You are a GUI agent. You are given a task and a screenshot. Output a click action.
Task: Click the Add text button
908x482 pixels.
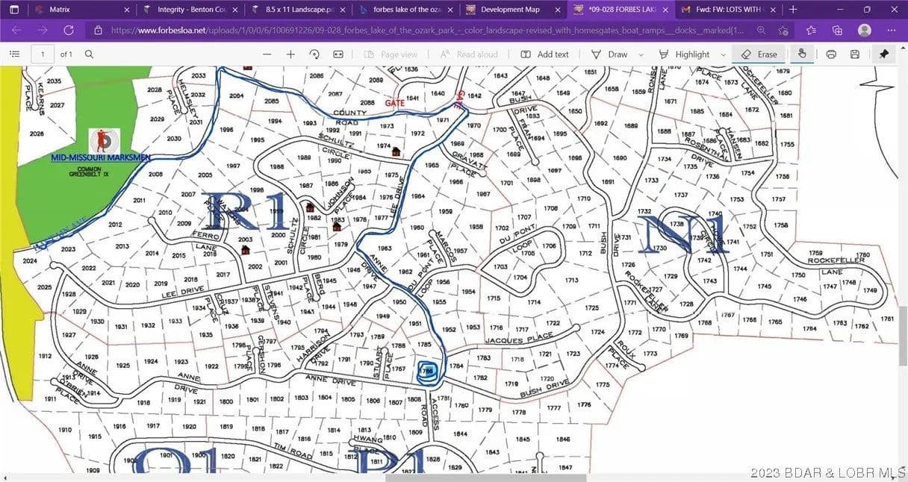click(545, 54)
